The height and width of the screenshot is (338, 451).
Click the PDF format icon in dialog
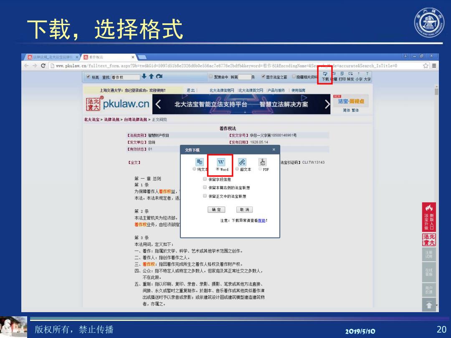coord(262,162)
